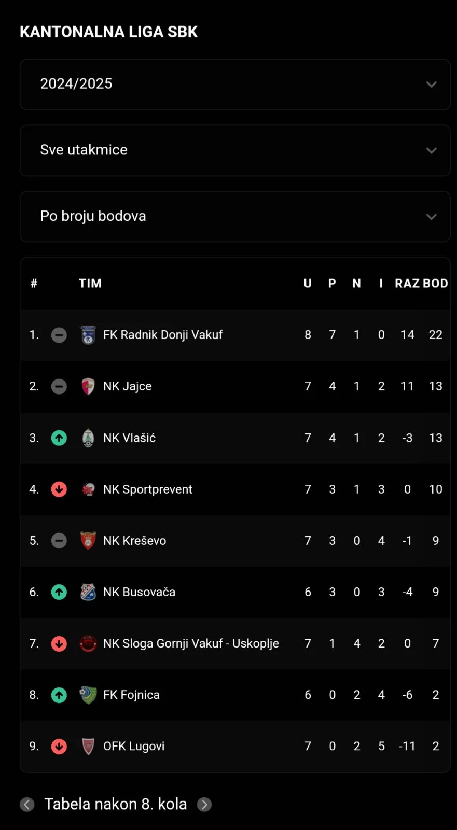
Task: Click the TIM column header
Action: coord(90,284)
